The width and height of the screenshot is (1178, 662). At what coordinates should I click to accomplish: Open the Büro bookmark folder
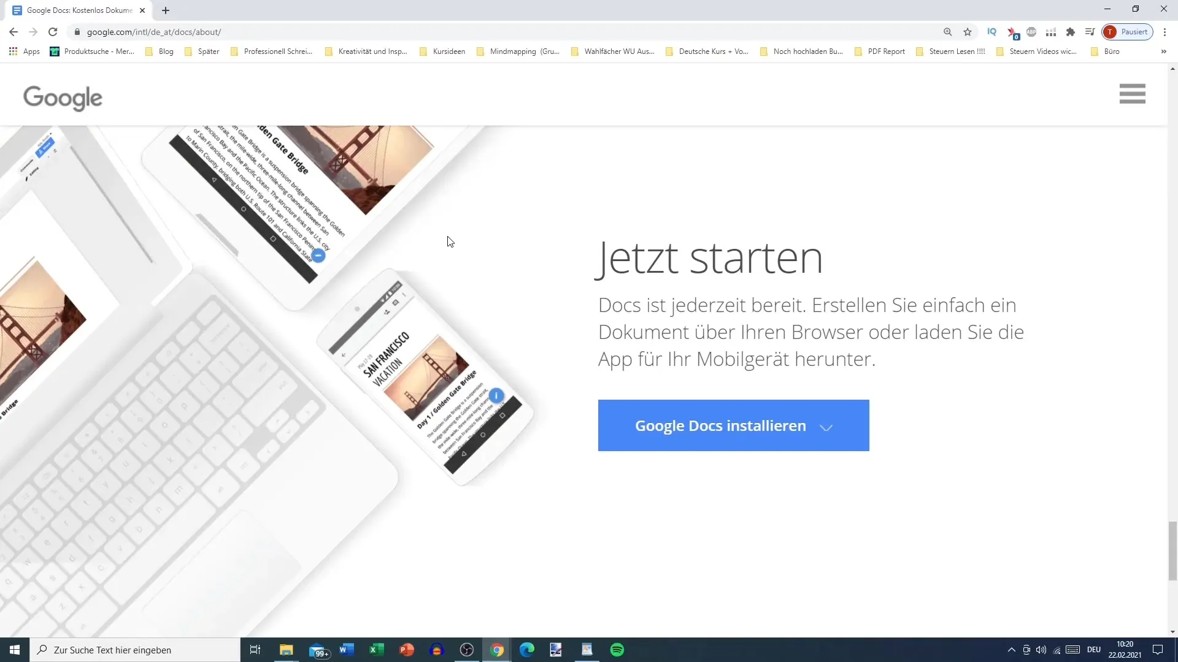[x=1105, y=51]
